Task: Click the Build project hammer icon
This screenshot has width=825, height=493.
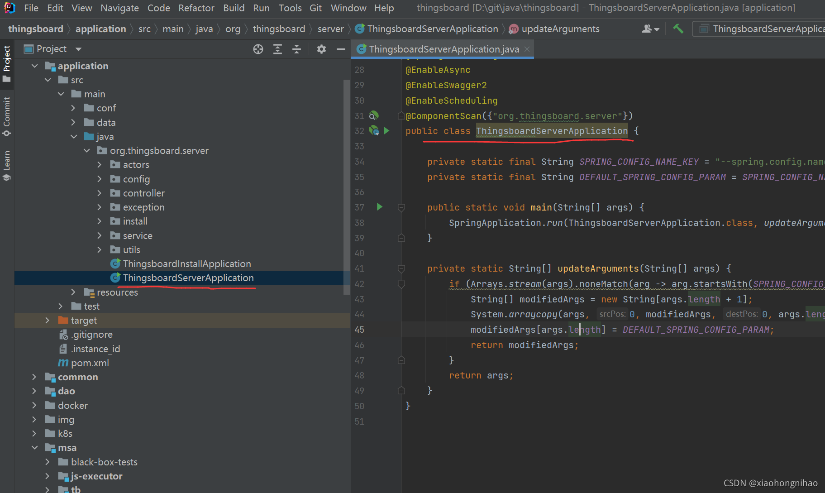Action: point(678,29)
